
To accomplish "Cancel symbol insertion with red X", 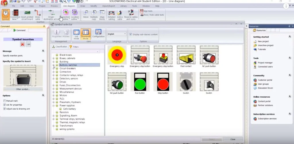I will [x=23, y=44].
